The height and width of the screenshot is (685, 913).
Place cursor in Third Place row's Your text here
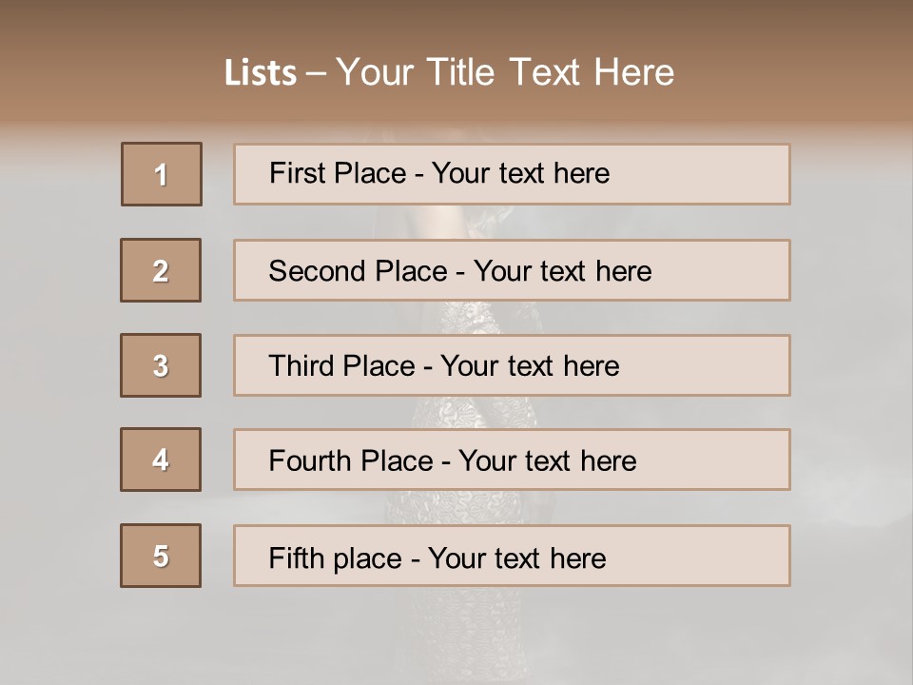(x=530, y=365)
